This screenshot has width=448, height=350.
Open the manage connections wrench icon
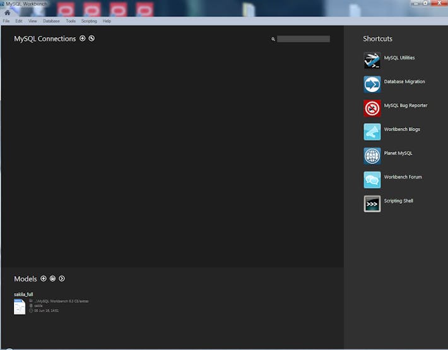tap(91, 38)
